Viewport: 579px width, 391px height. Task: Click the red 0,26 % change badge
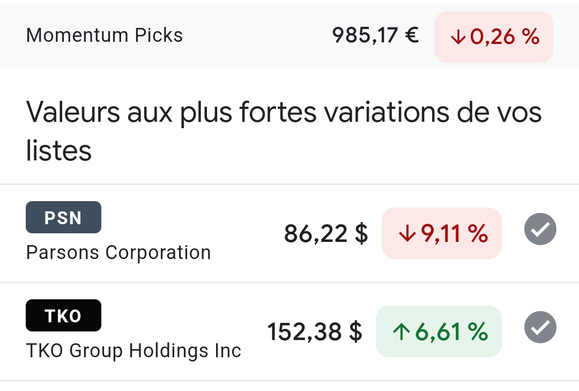[x=494, y=36]
